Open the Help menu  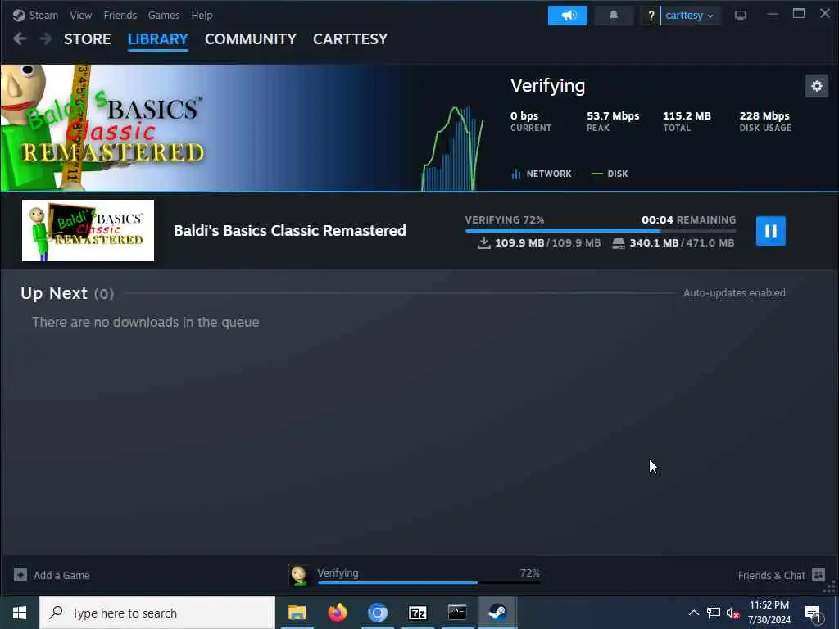[x=202, y=15]
